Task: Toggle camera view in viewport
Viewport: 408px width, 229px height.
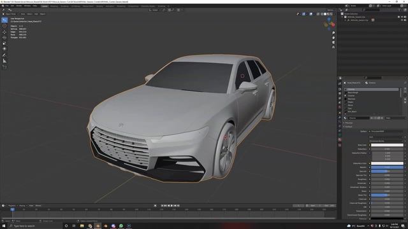Action: (333, 43)
